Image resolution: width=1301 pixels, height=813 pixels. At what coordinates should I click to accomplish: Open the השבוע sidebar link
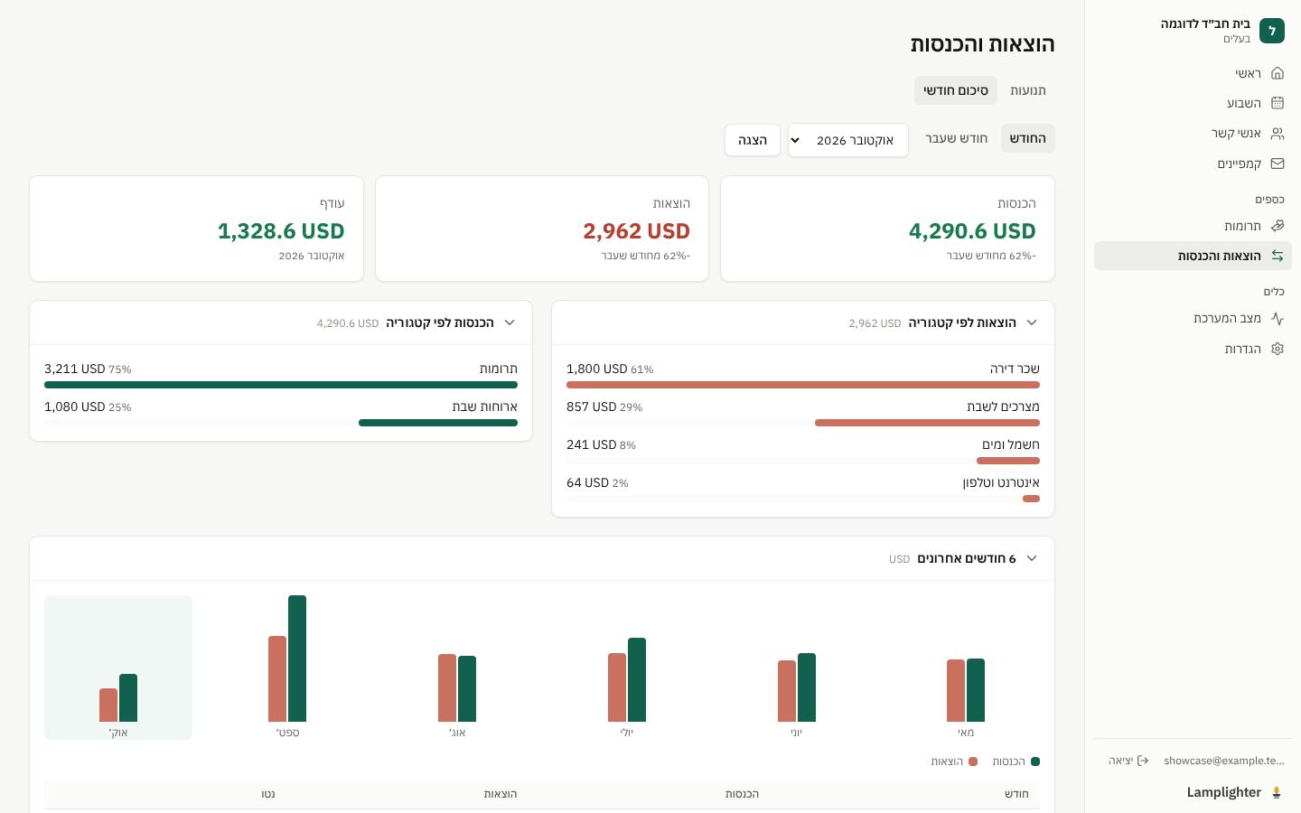click(x=1193, y=103)
